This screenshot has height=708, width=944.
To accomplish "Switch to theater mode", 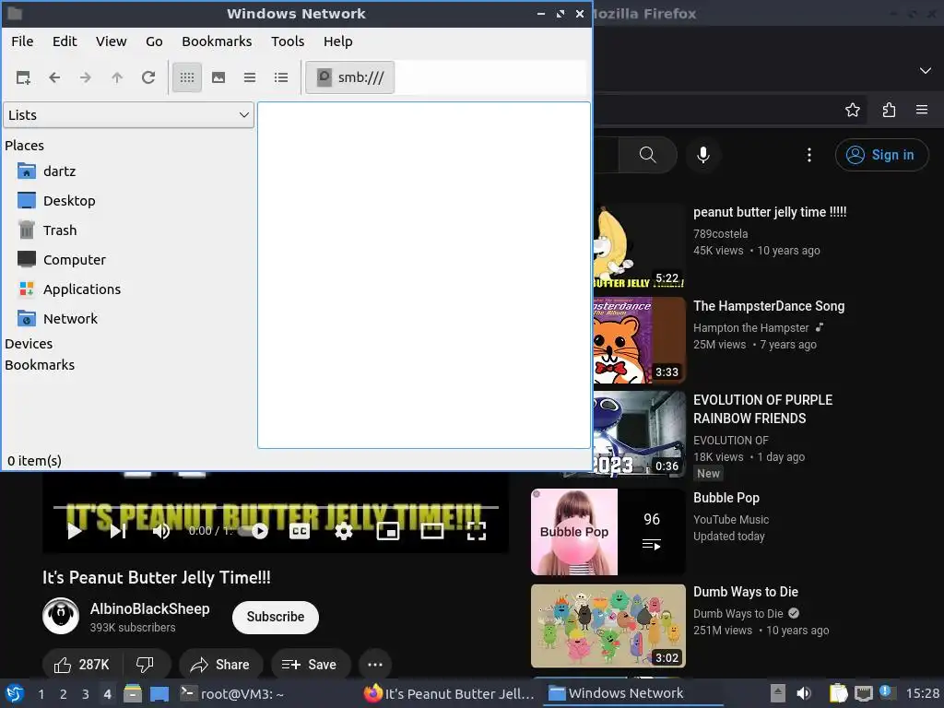I will click(x=432, y=531).
